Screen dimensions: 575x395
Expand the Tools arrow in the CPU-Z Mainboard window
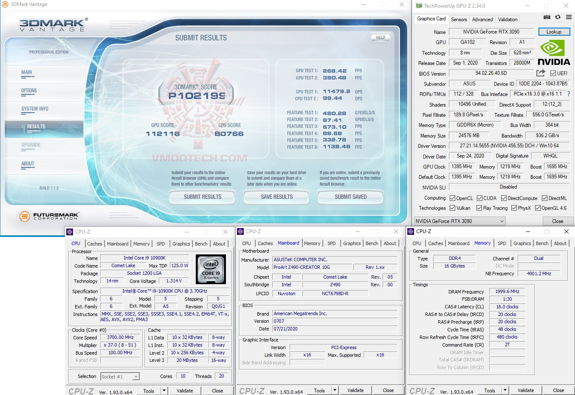(335, 390)
